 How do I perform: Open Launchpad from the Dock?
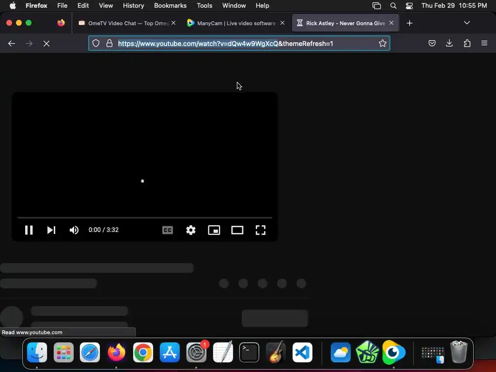pyautogui.click(x=63, y=353)
